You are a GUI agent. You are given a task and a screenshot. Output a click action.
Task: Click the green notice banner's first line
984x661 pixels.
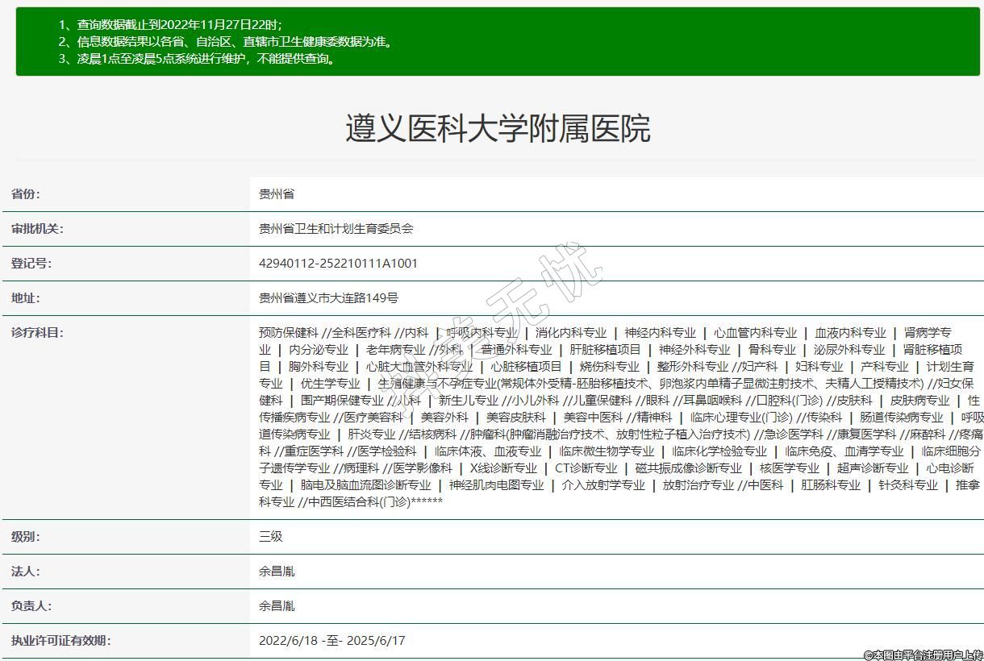[170, 24]
